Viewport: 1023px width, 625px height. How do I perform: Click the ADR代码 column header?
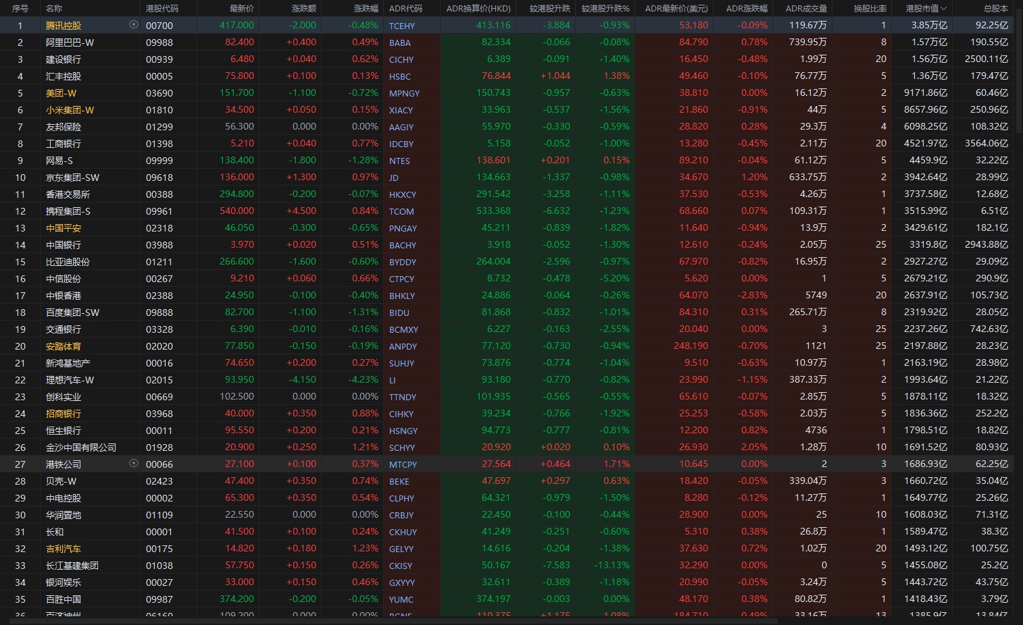405,9
